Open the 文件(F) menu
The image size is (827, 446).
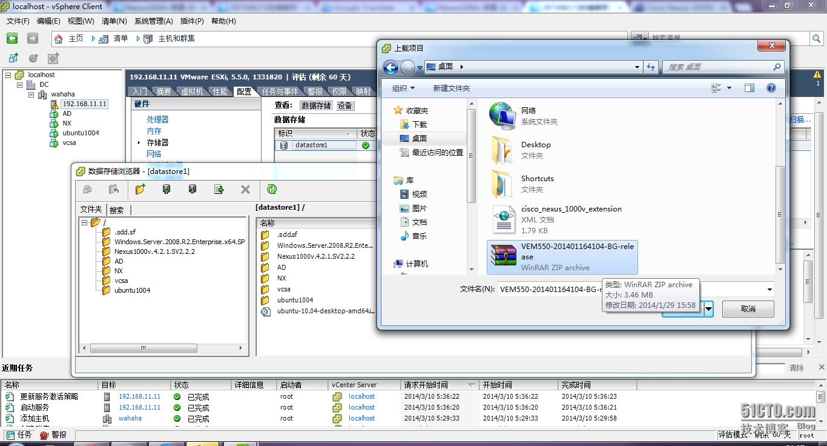click(x=18, y=21)
